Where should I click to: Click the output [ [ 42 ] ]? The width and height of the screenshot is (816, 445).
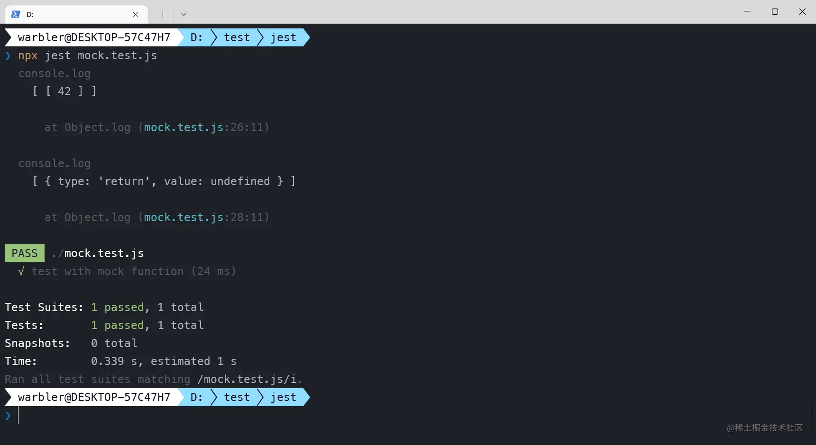coord(64,91)
